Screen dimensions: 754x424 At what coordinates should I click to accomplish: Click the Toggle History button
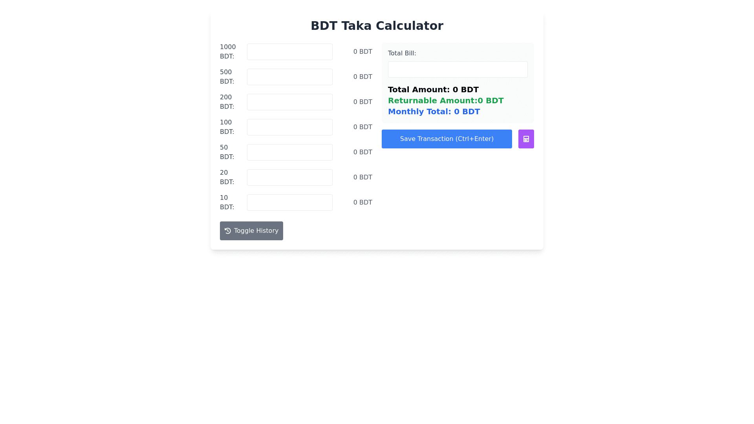click(251, 231)
